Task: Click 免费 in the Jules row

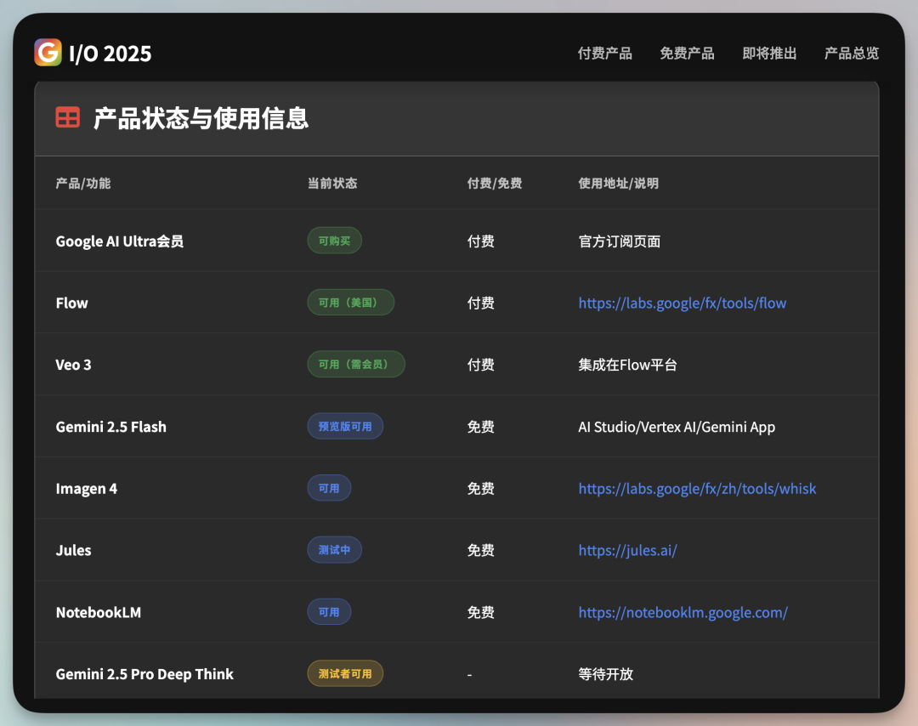Action: (480, 550)
